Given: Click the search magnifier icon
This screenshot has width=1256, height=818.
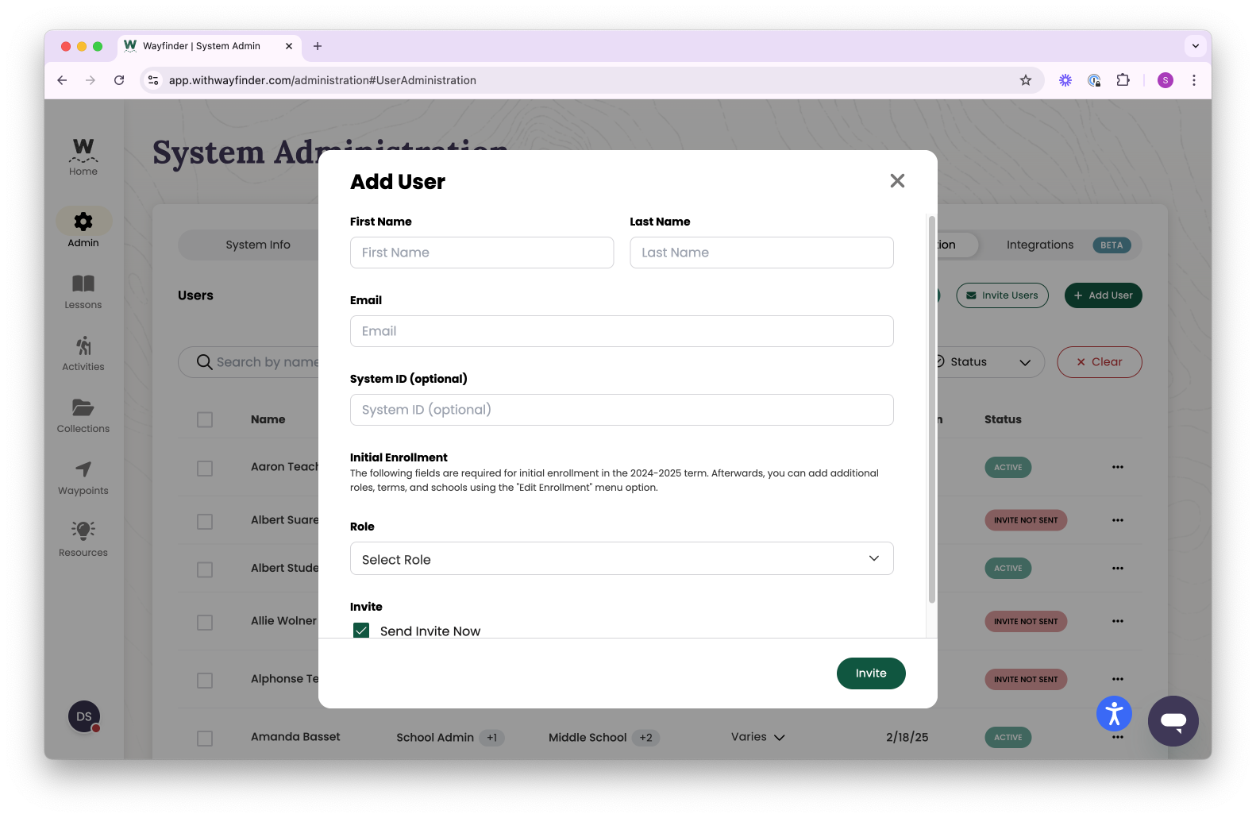Looking at the screenshot, I should 204,362.
